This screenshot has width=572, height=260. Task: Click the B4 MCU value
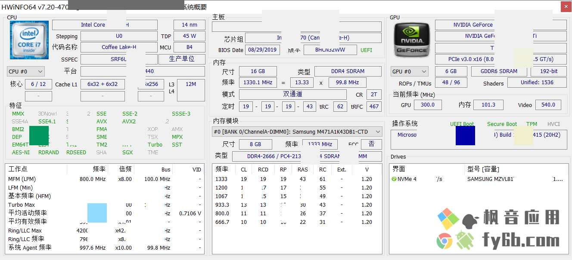click(x=190, y=47)
